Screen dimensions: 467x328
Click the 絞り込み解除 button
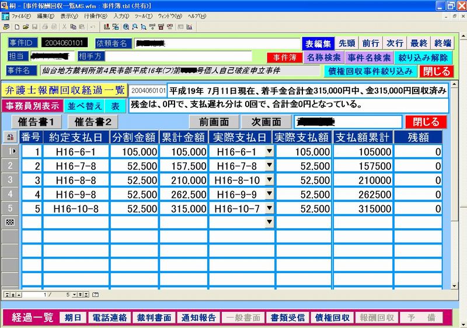coord(423,58)
